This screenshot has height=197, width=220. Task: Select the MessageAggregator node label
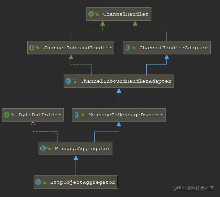(x=82, y=148)
